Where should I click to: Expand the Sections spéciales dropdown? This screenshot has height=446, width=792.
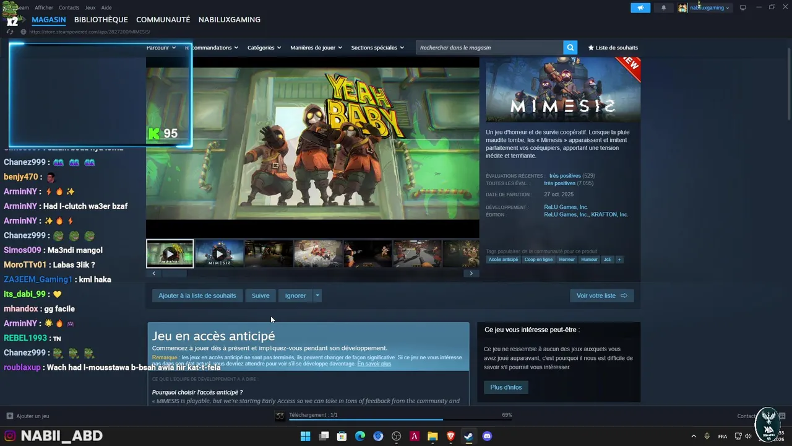tap(377, 48)
